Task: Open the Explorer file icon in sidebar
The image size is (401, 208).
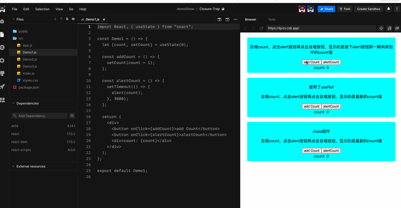Action: (2, 34)
